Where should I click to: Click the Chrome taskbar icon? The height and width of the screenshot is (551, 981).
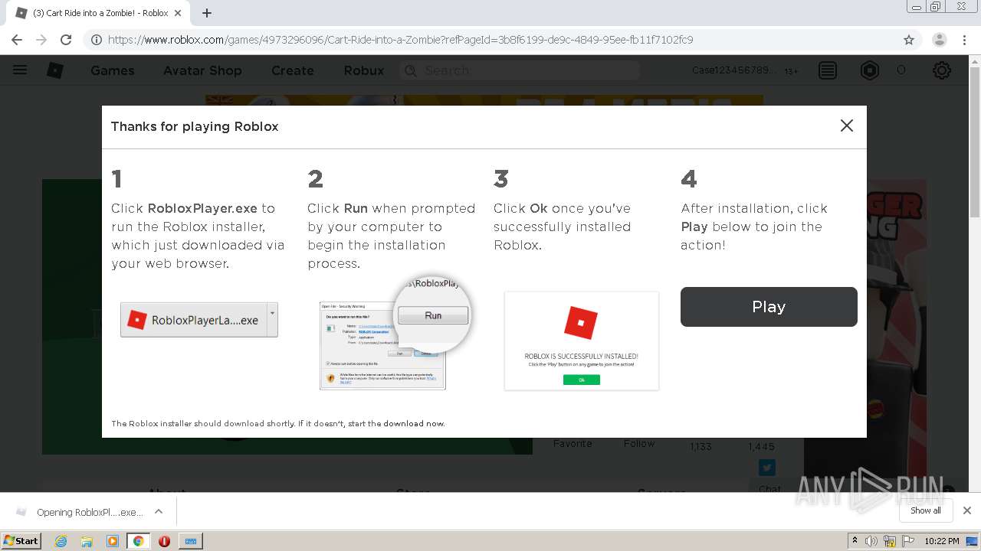click(x=139, y=541)
